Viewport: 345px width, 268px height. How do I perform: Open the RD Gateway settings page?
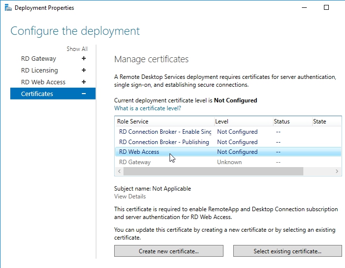(38, 59)
